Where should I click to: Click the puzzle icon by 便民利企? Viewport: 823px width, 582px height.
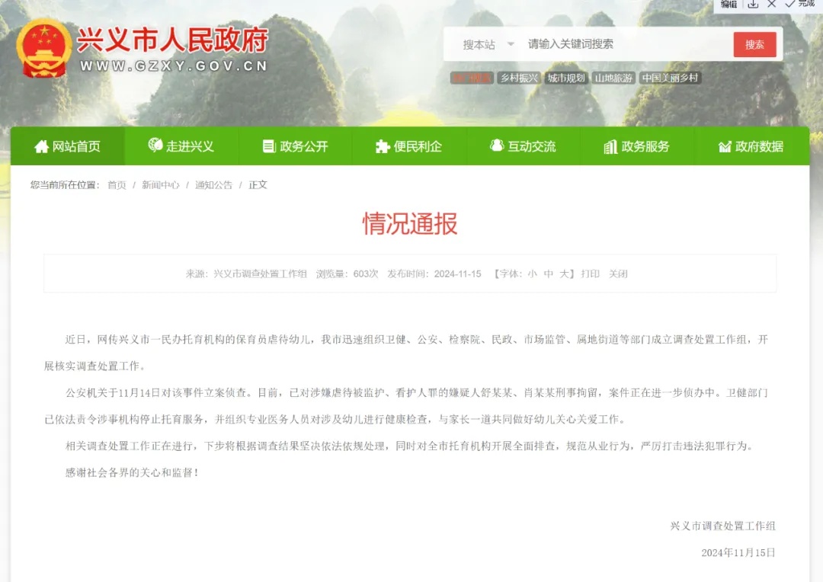381,146
